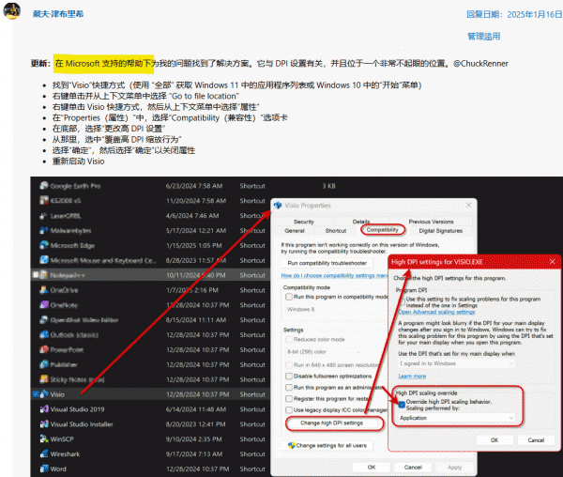Click the Learn more link

pyautogui.click(x=412, y=377)
